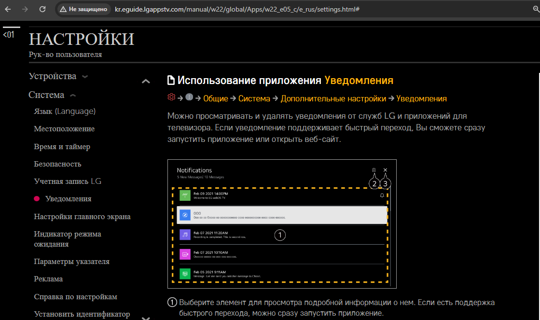Screen dimensions: 540x320
Task: Click the sidebar scroll-down chevron
Action: coord(146,317)
